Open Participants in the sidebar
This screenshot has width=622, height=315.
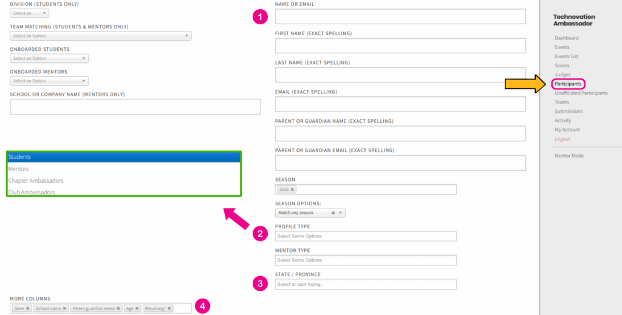click(x=568, y=84)
